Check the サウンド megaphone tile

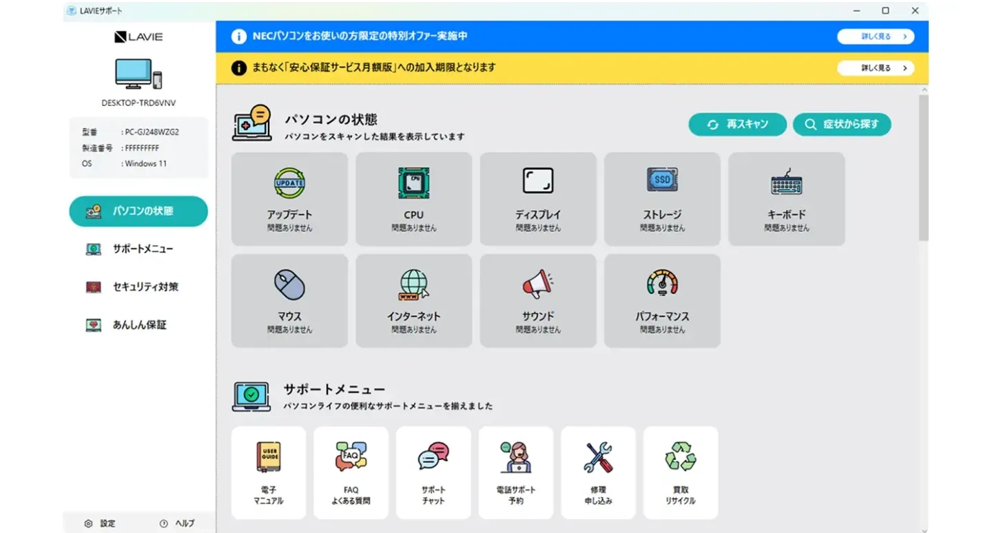538,301
